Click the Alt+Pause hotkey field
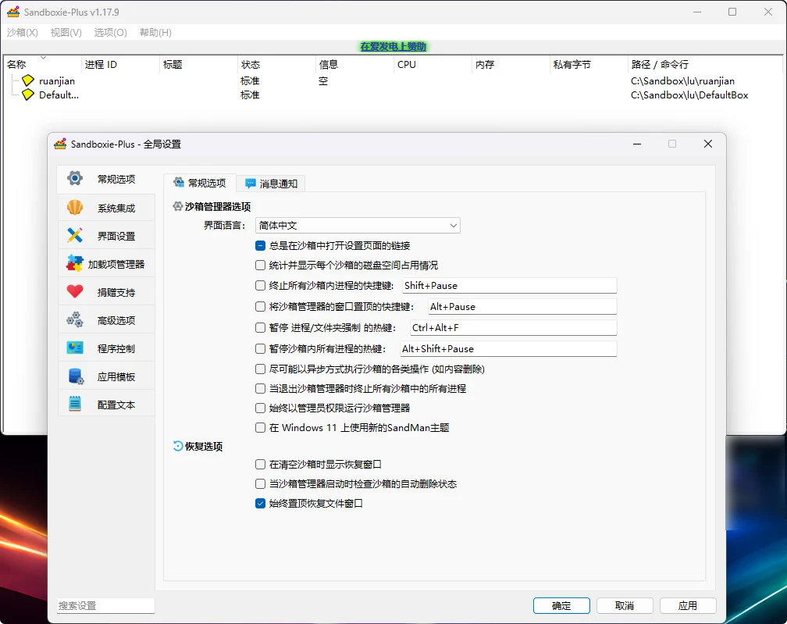 tap(522, 306)
